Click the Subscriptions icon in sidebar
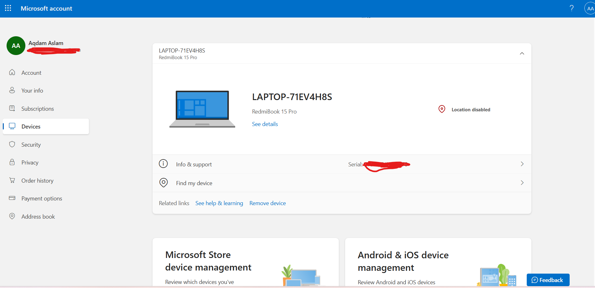 point(12,108)
